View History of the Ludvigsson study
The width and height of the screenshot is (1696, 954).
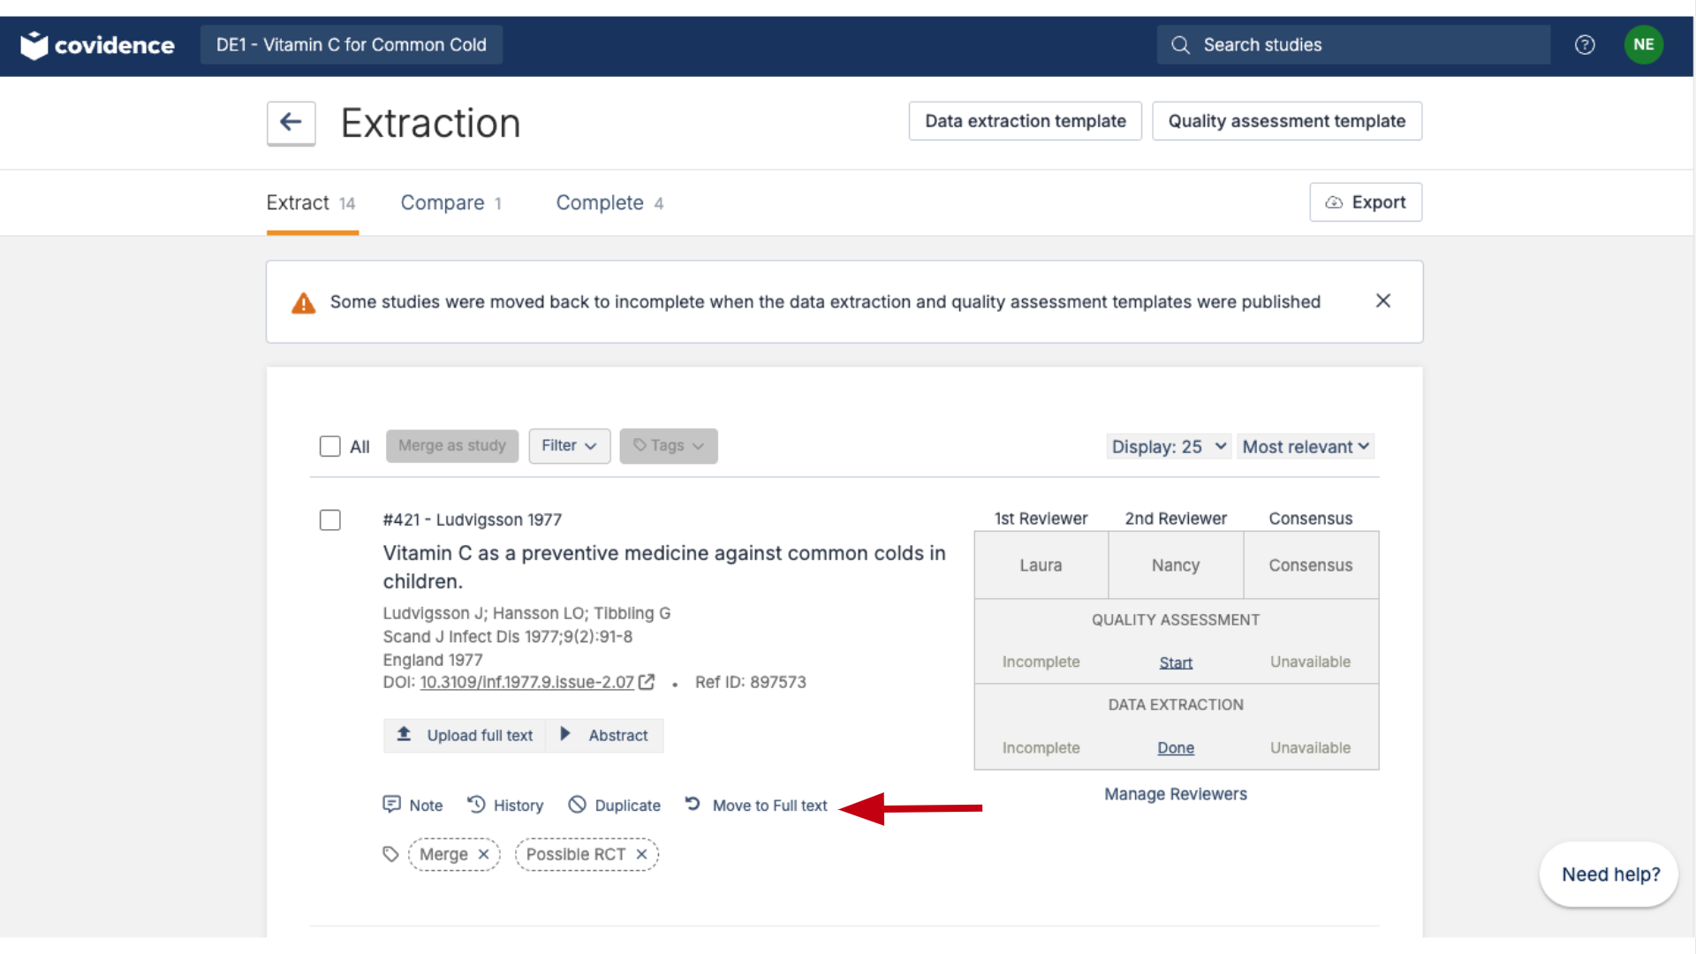(x=505, y=805)
